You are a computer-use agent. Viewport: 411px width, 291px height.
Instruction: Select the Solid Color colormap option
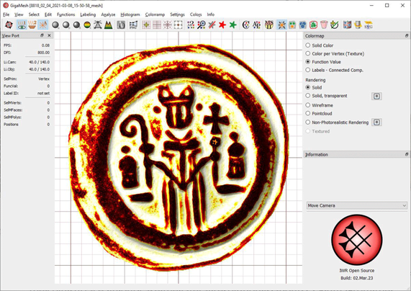click(x=320, y=45)
